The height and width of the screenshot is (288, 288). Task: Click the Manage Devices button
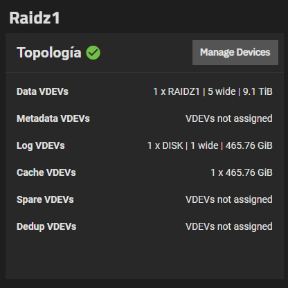pyautogui.click(x=235, y=53)
